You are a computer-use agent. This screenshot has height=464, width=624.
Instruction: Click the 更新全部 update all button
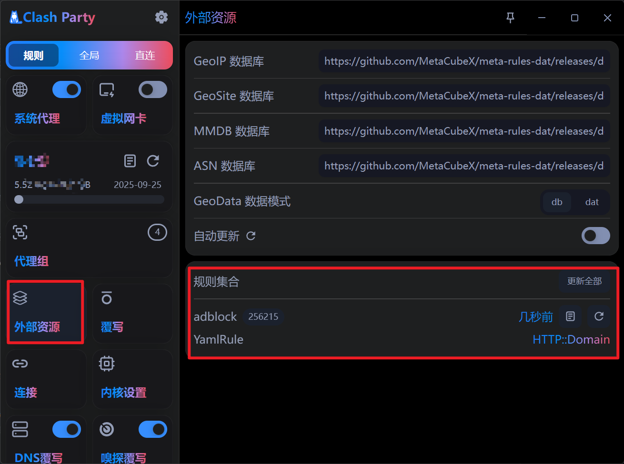click(x=584, y=281)
